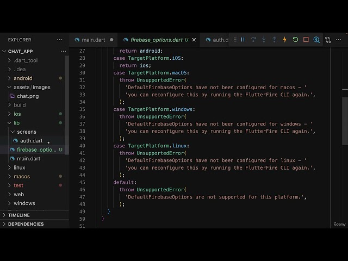
Task: Expand the android folder
Action: pos(23,78)
